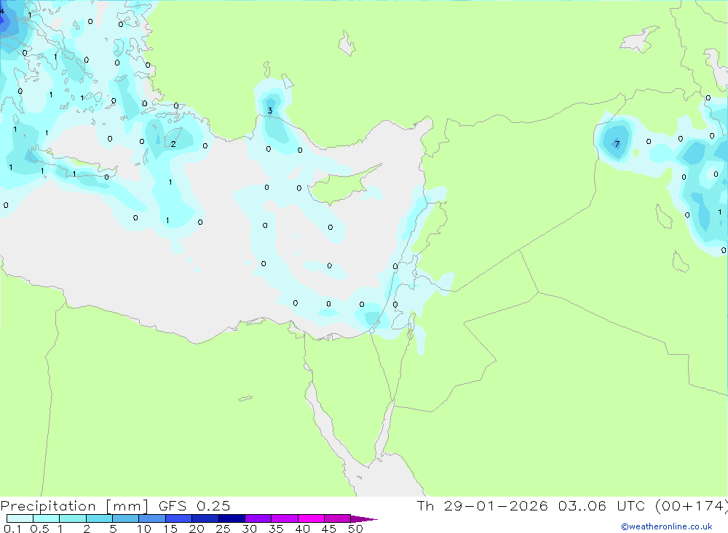Click the 40–45 mm magenta legend swatch
728x533 pixels.
(x=311, y=518)
